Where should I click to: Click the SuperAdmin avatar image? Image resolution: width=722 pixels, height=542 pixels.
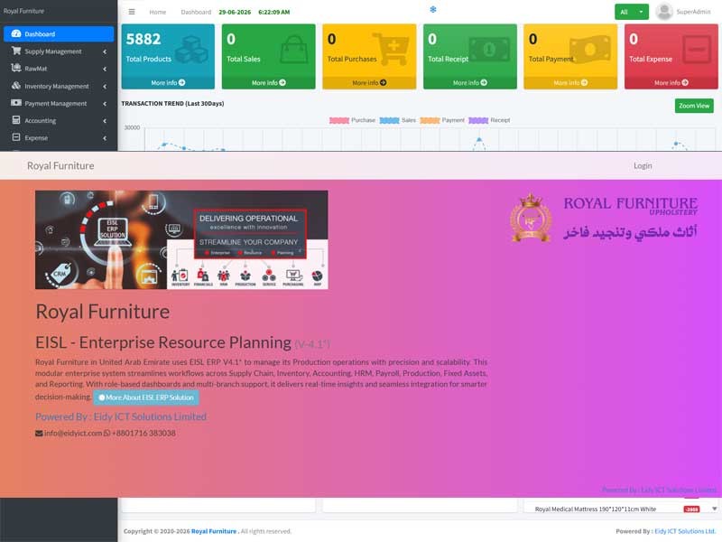pos(664,12)
